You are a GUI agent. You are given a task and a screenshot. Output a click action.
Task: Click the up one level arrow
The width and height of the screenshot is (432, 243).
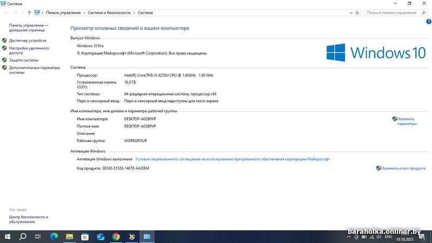click(x=29, y=12)
